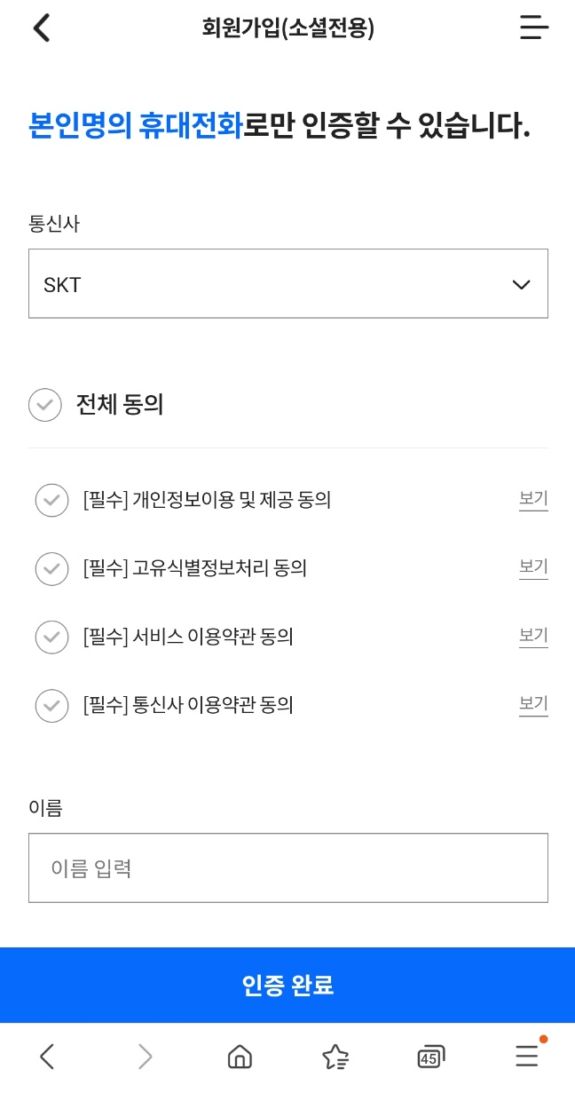The height and width of the screenshot is (1093, 575).
Task: Open 보기 beside 개인정보이용 및 제공 동의
Action: (532, 498)
